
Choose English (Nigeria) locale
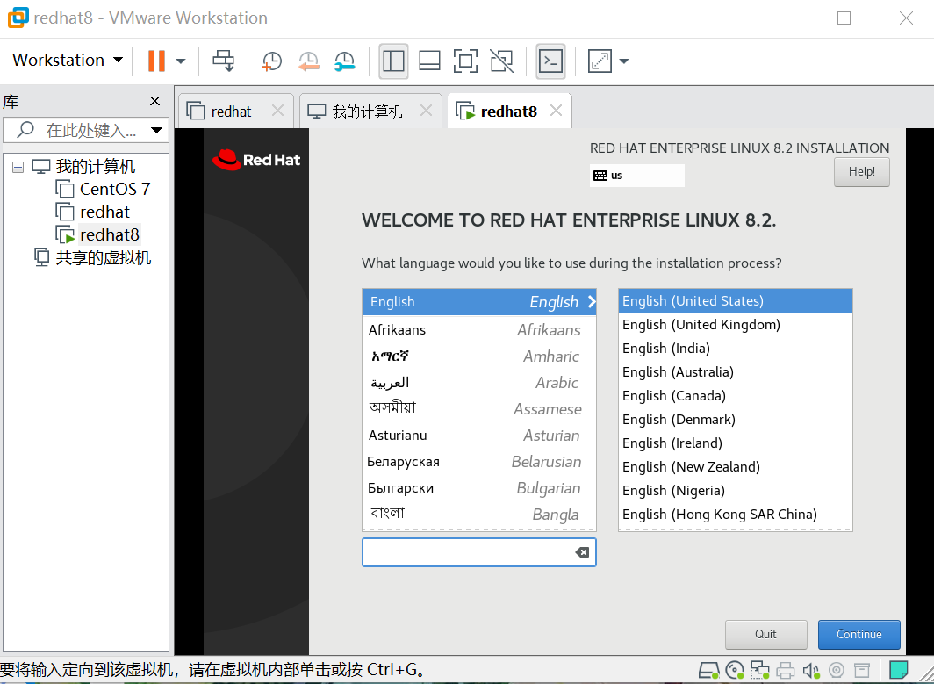735,490
